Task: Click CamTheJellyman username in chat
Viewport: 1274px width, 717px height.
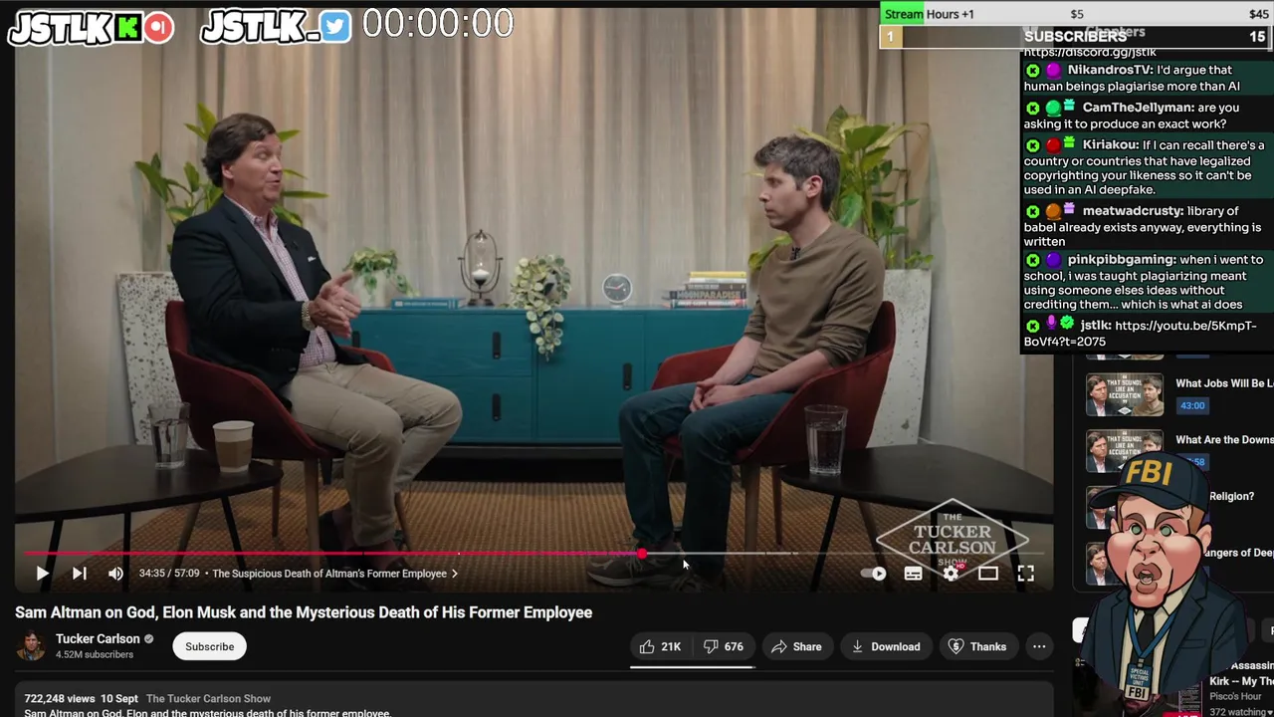Action: [x=1138, y=108]
